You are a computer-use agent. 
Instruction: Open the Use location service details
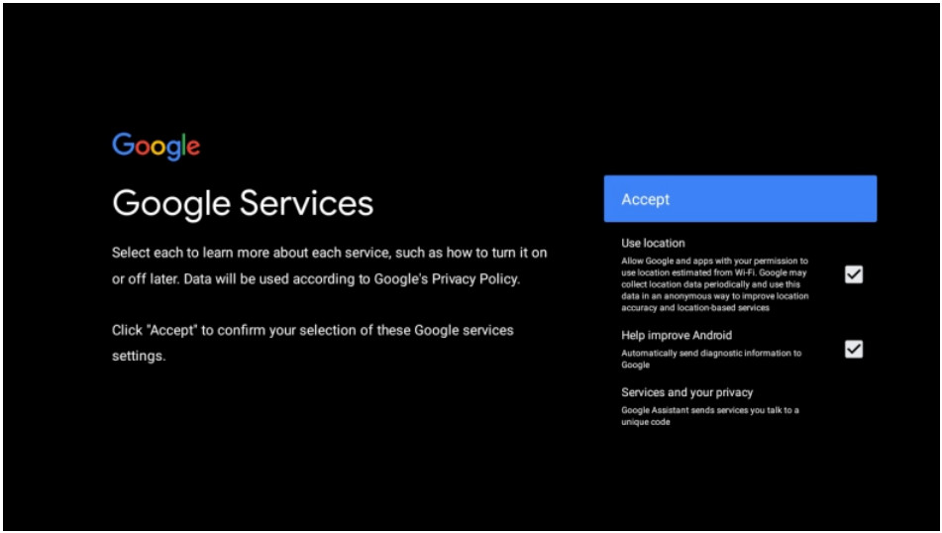(653, 243)
